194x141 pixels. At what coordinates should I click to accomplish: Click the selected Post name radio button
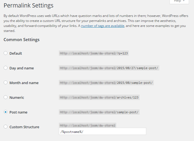click(6, 112)
